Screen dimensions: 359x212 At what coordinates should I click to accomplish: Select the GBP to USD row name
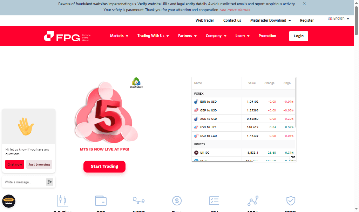[208, 110]
